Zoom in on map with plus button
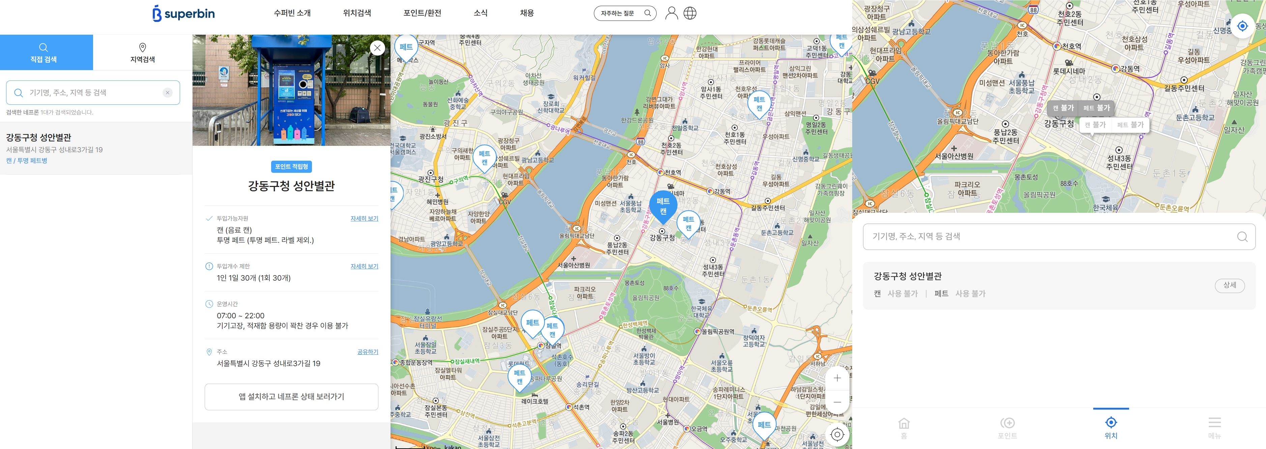The width and height of the screenshot is (1266, 449). 837,378
